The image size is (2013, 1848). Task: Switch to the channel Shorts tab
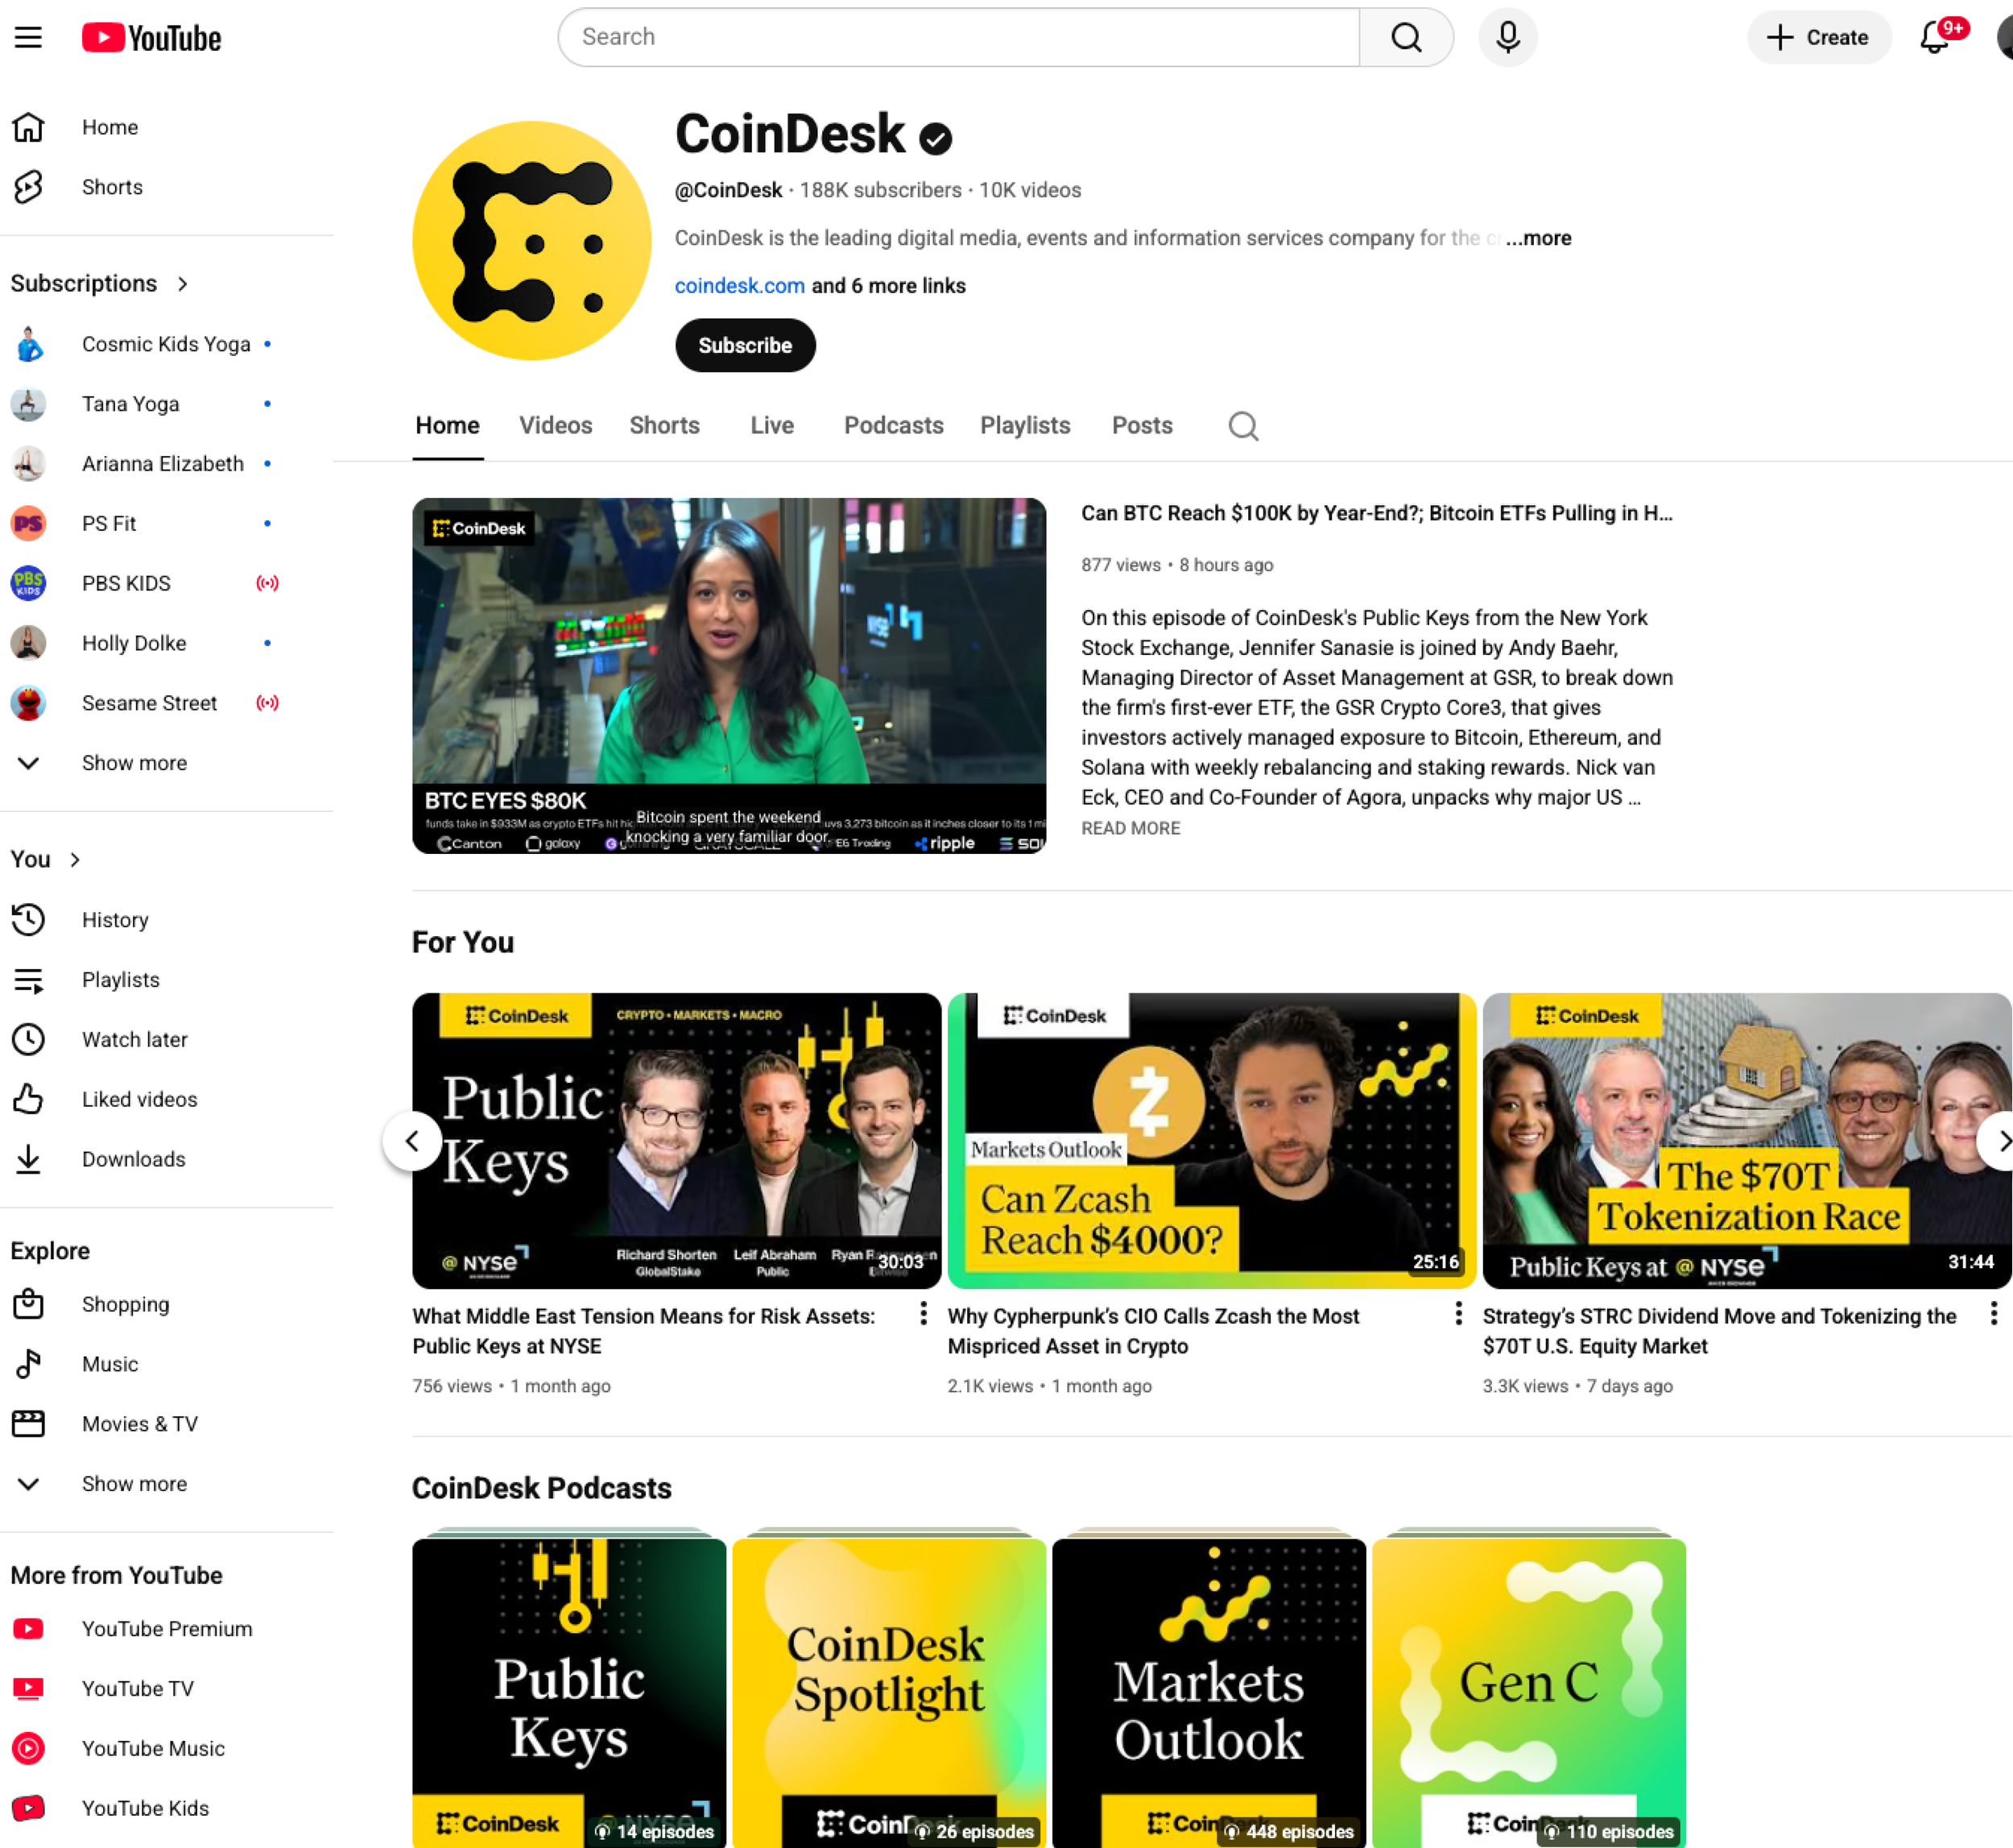tap(664, 425)
